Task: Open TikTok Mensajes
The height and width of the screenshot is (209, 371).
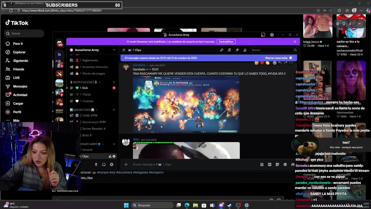Action: [20, 87]
